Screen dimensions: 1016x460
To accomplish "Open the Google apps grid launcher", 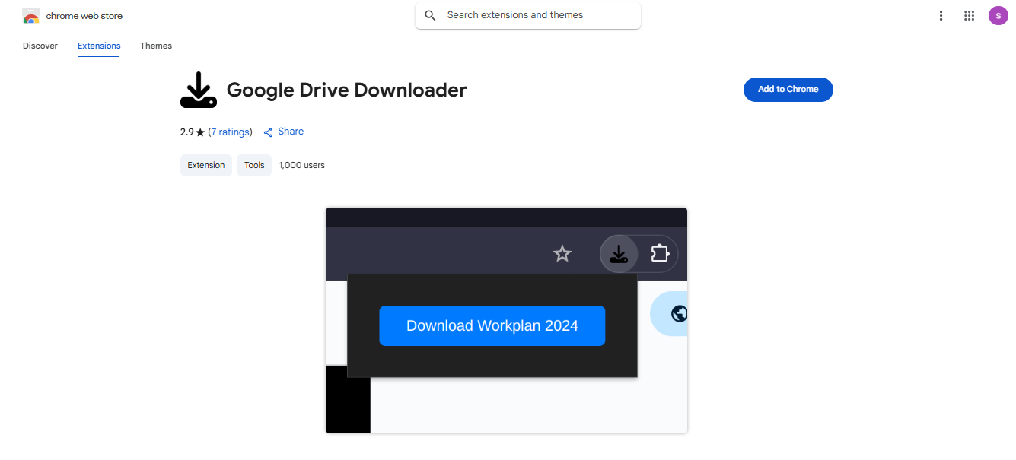I will coord(969,15).
